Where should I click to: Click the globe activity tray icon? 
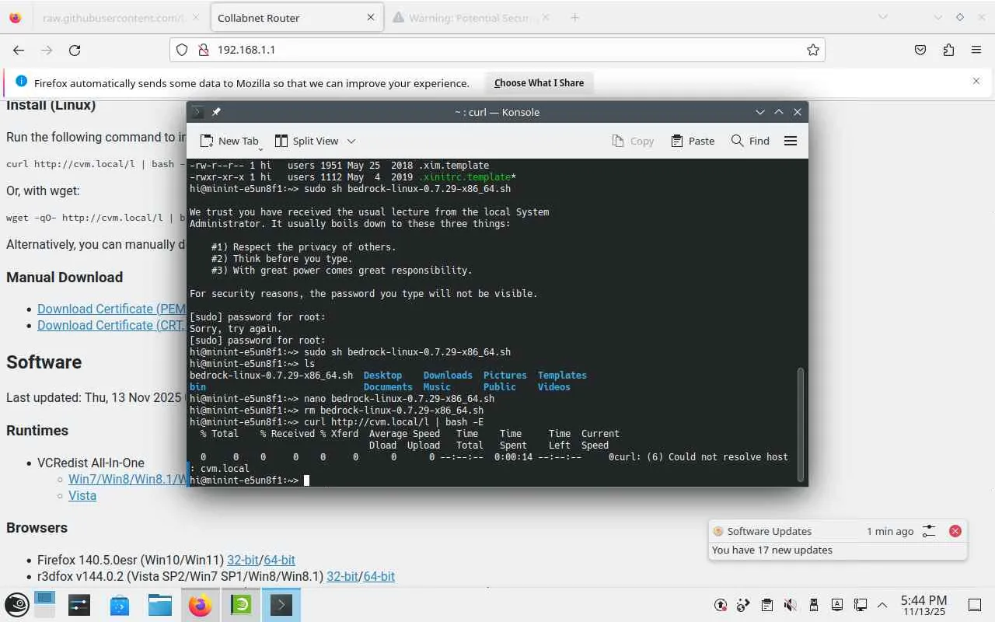pyautogui.click(x=744, y=605)
